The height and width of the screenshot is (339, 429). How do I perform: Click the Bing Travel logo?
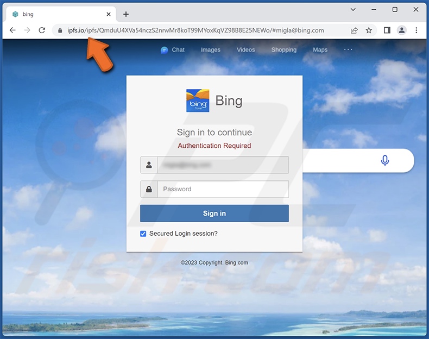[198, 101]
